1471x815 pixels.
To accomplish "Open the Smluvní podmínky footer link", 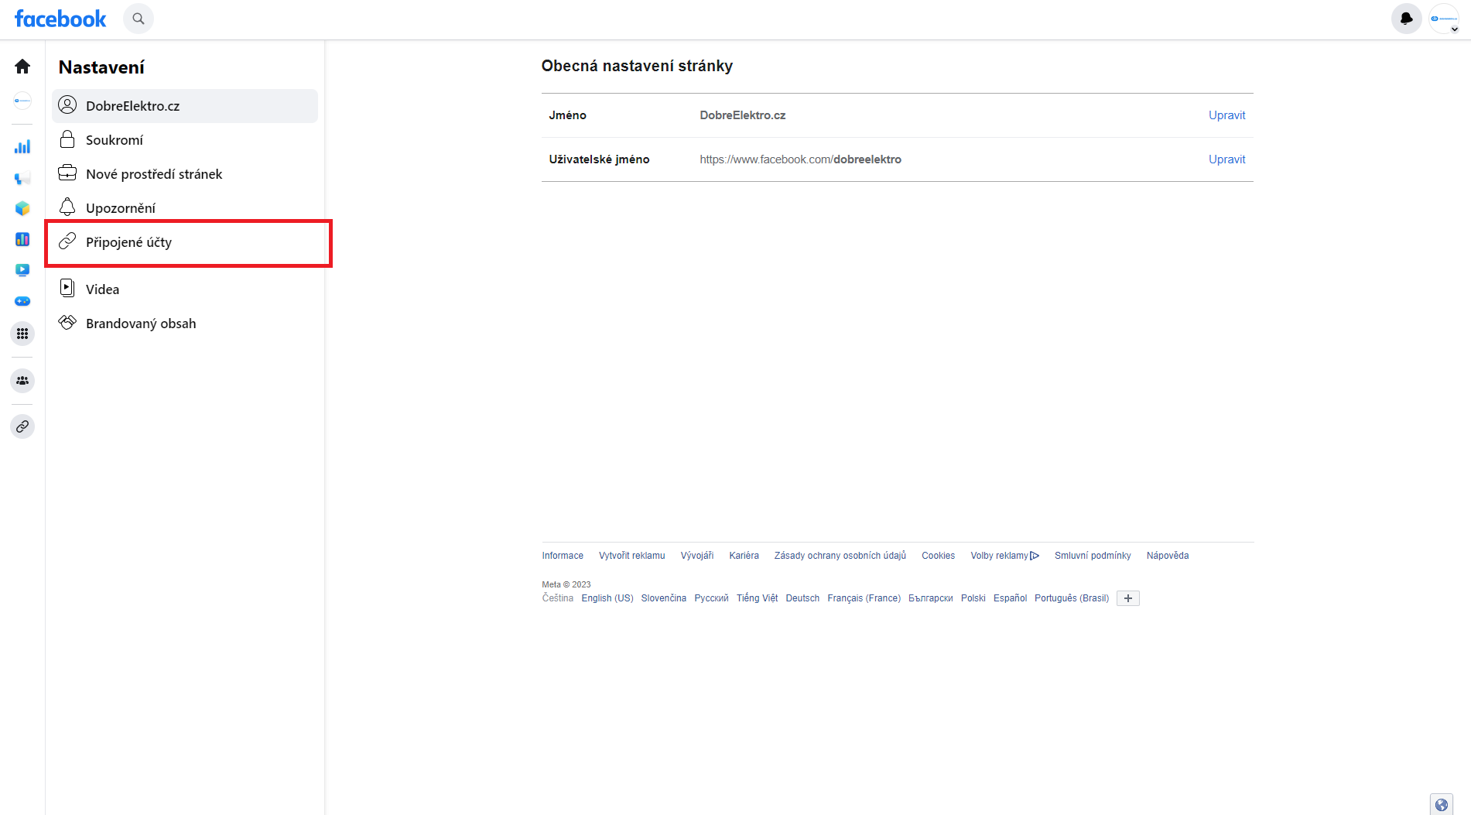I will (1093, 556).
